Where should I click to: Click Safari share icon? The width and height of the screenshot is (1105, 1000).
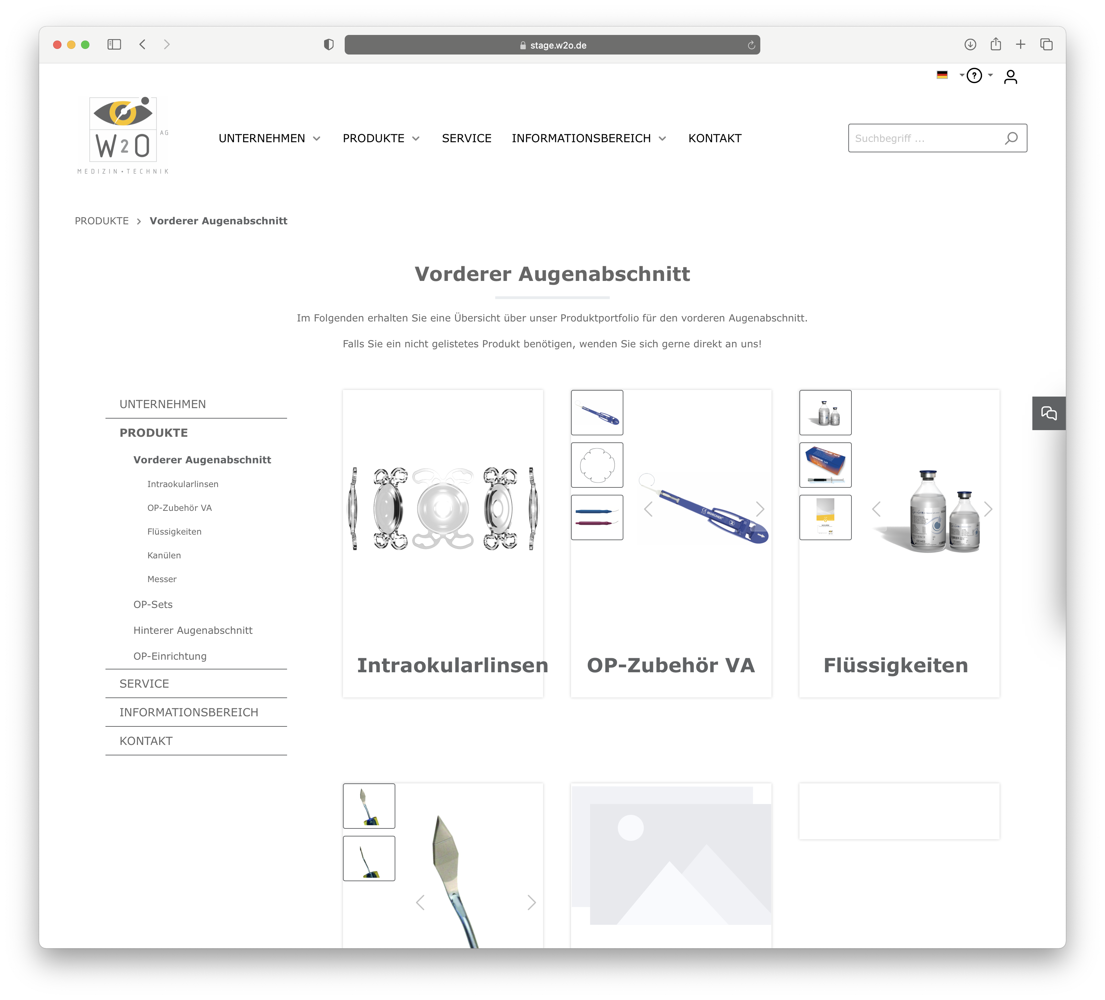point(995,44)
